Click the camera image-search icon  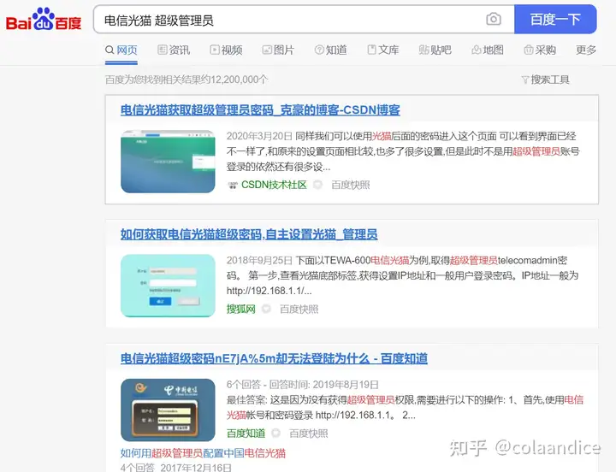click(494, 19)
